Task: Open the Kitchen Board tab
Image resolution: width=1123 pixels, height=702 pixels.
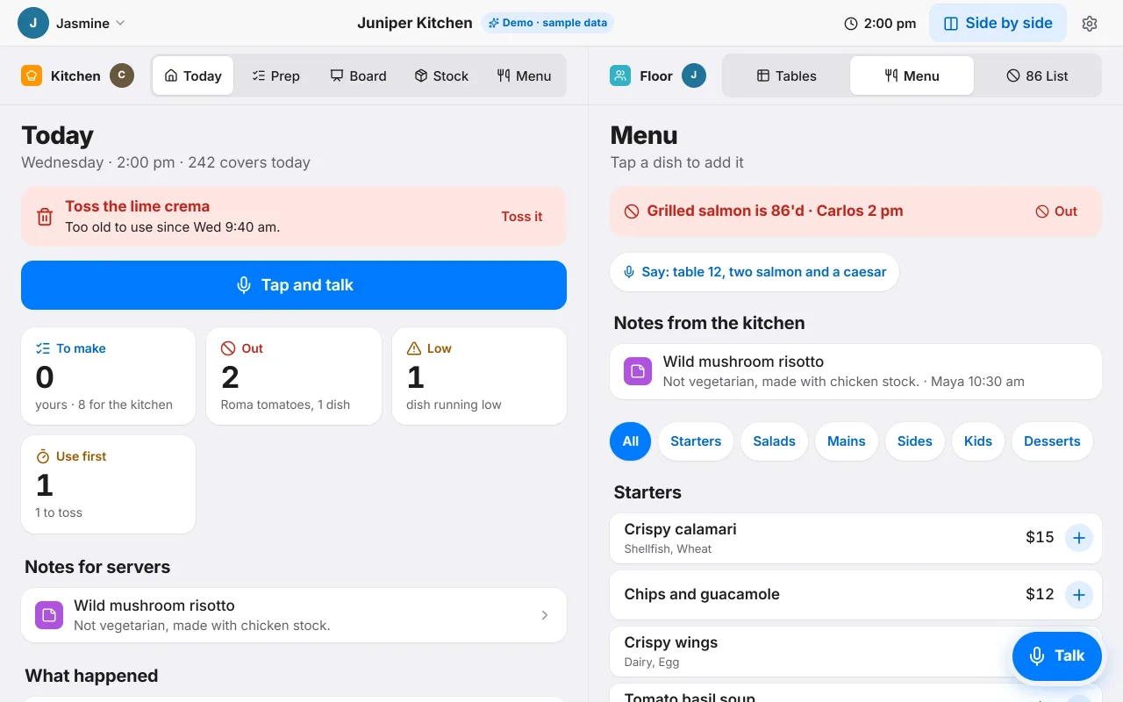Action: click(358, 76)
